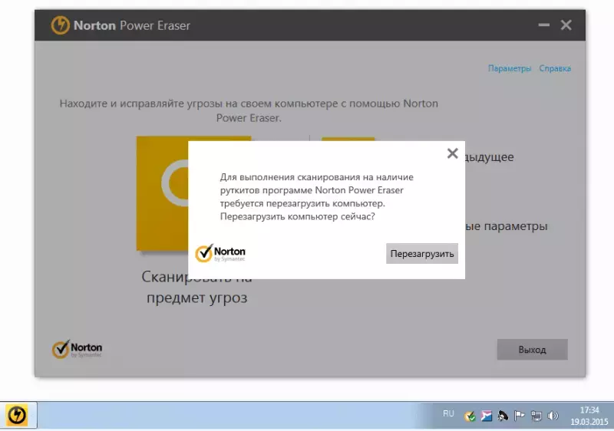Screen dimensions: 614x431
Task: Click the black satellite dish tray icon
Action: tap(503, 416)
